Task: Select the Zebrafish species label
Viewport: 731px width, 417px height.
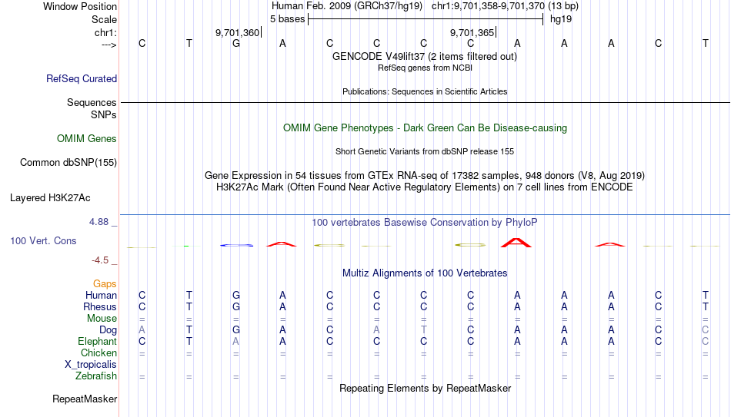Action: click(96, 376)
